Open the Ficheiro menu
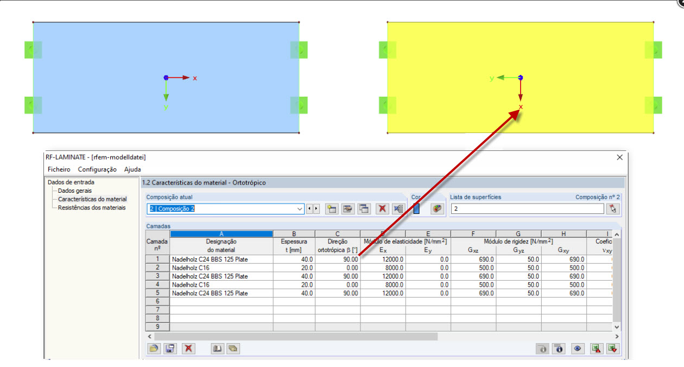684x367 pixels. [59, 169]
